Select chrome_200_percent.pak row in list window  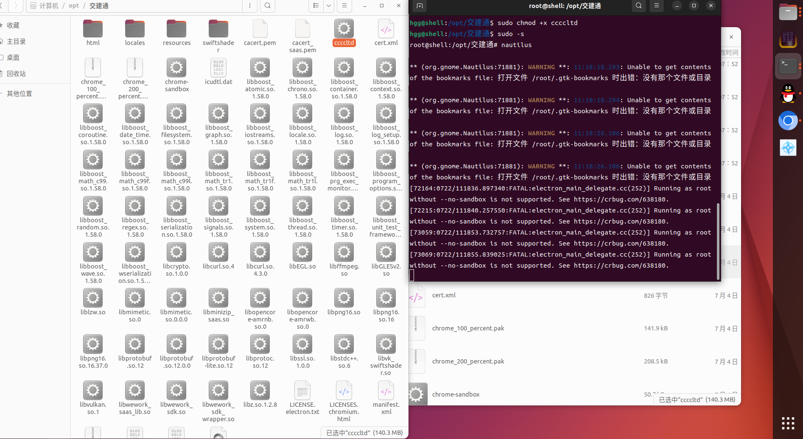pyautogui.click(x=574, y=362)
